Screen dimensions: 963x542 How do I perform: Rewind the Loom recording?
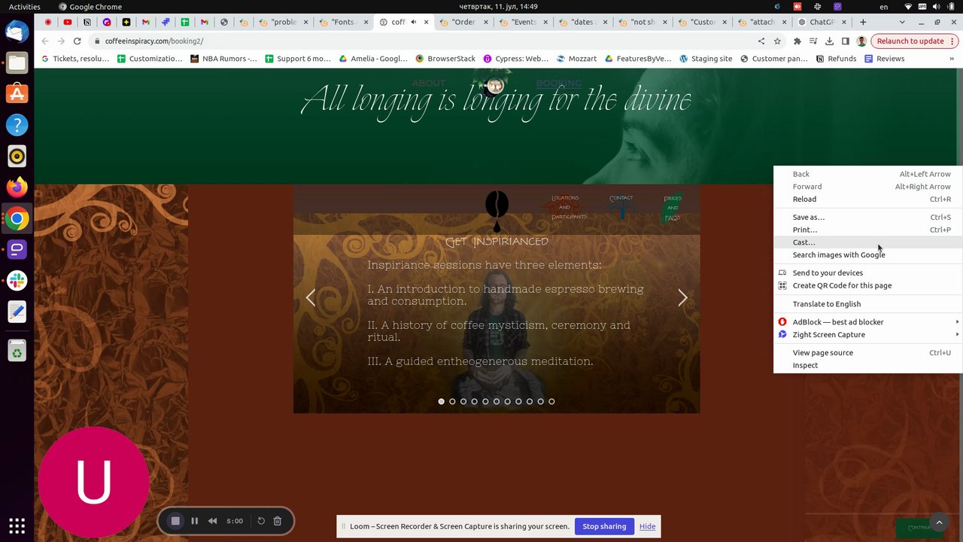pos(213,521)
